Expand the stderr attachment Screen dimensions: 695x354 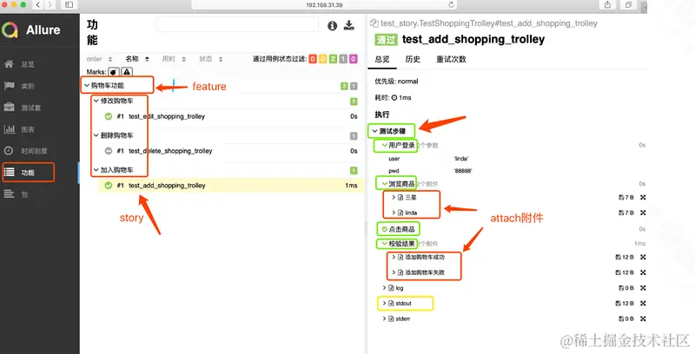(385, 318)
